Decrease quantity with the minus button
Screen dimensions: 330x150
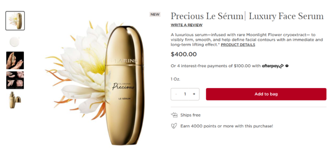176,94
